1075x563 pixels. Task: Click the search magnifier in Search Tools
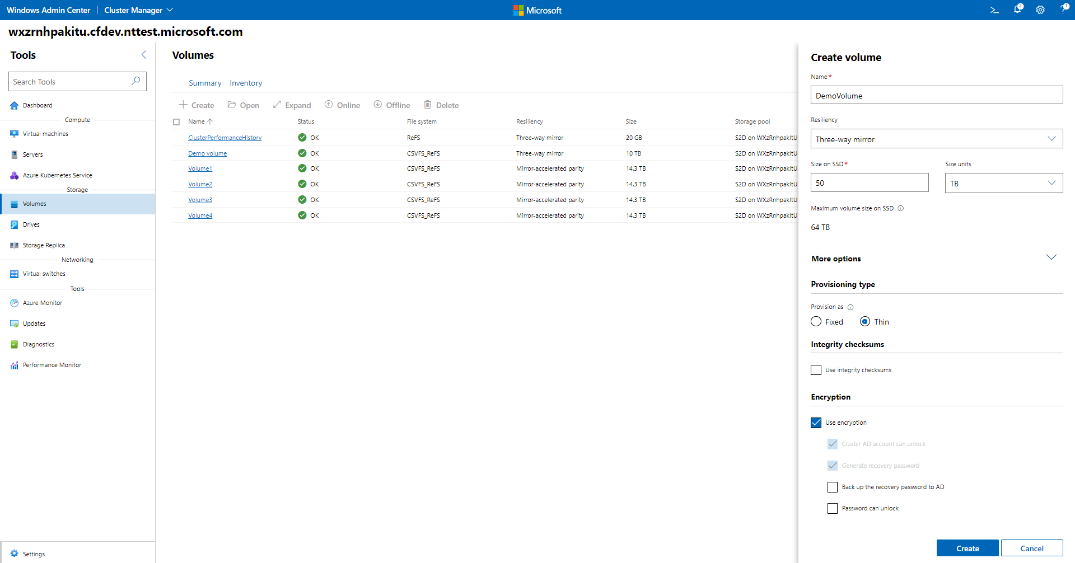click(x=135, y=81)
